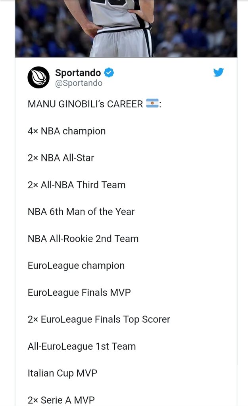This screenshot has height=406, width=248.
Task: Open the Sportando display name link
Action: tap(78, 73)
